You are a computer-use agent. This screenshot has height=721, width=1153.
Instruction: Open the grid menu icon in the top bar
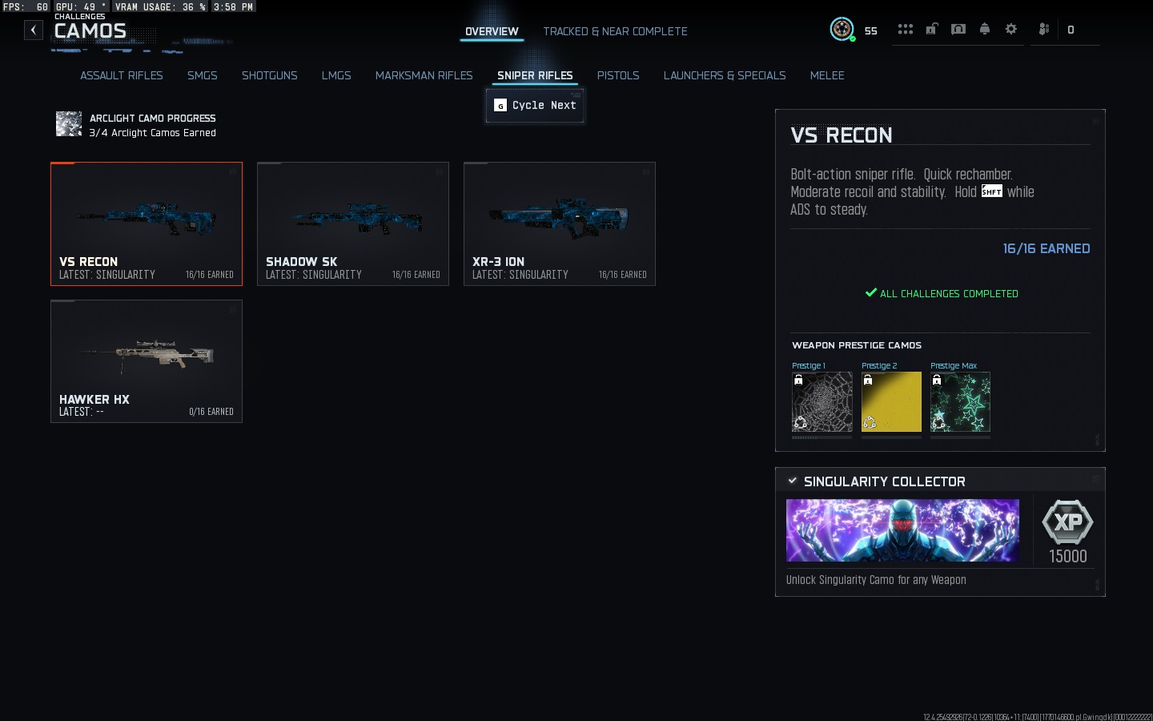905,30
